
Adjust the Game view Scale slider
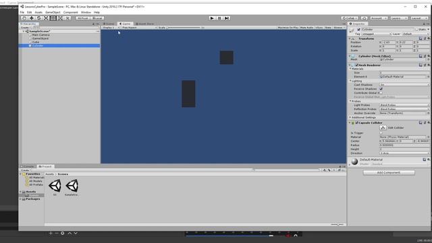(184, 28)
